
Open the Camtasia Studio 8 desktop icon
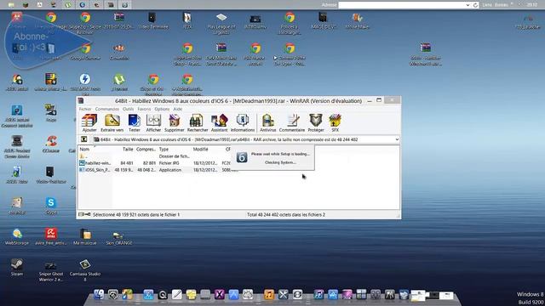85,269
